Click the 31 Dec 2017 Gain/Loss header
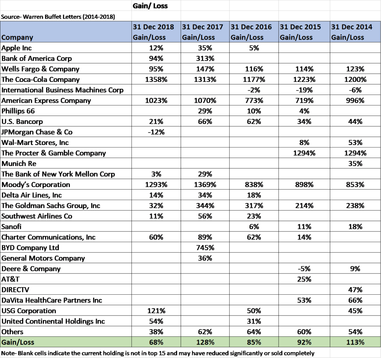This screenshot has height=358, width=381. 205,32
